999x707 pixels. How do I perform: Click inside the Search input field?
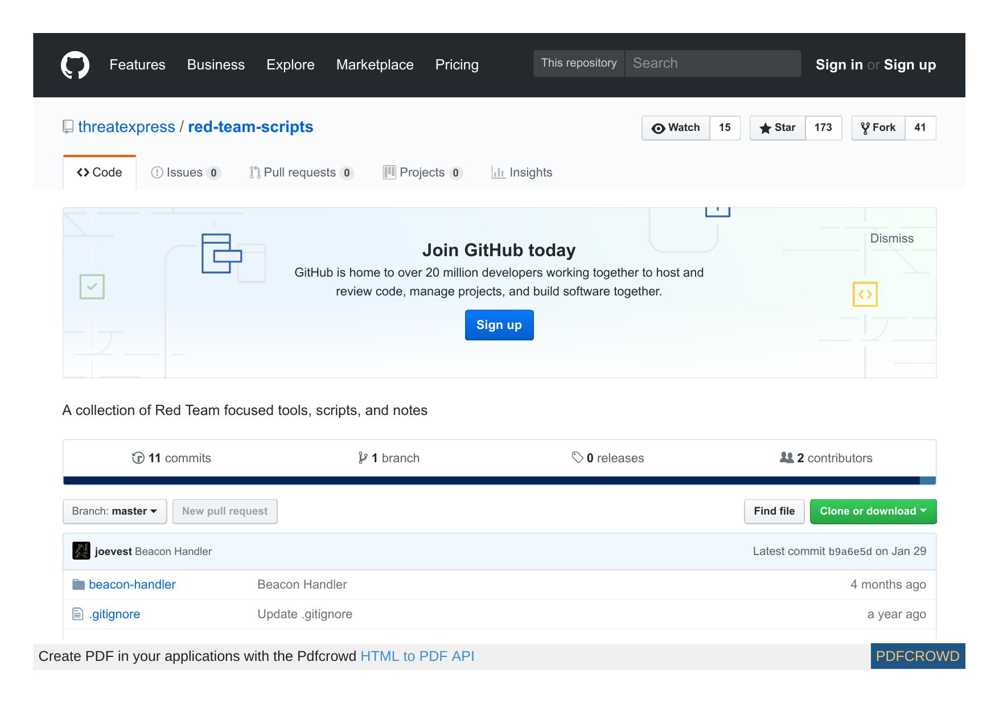click(712, 63)
